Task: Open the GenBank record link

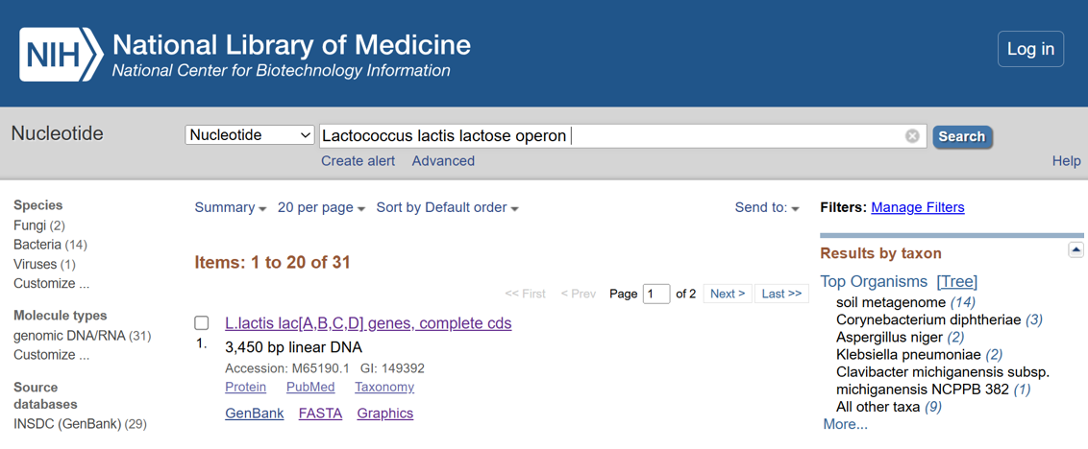Action: 255,414
